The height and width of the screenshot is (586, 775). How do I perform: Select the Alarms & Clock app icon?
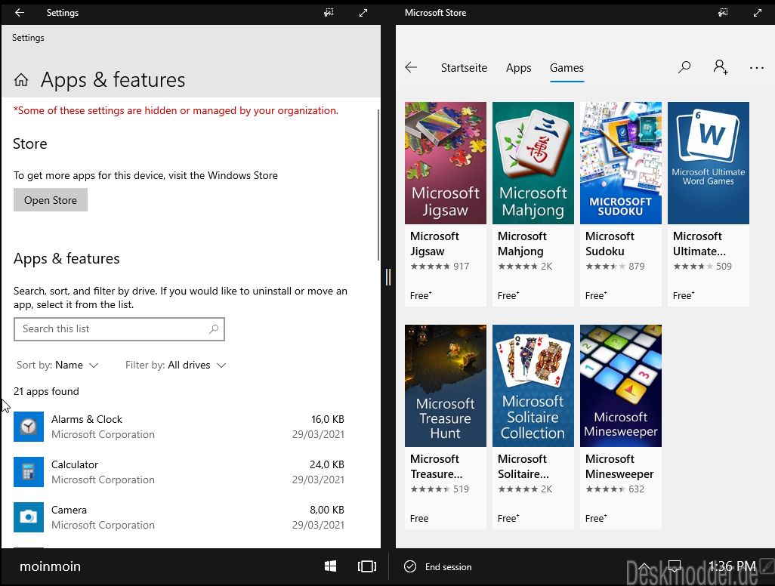29,427
